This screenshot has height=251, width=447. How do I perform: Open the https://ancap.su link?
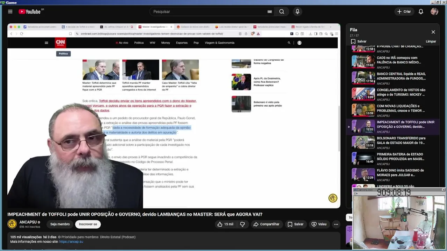click(x=71, y=242)
